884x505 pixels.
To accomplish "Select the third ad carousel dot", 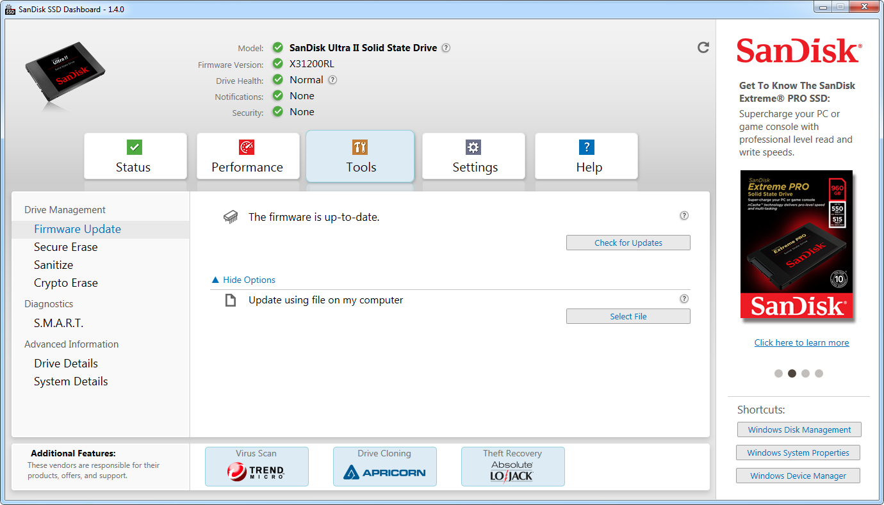I will click(x=805, y=373).
